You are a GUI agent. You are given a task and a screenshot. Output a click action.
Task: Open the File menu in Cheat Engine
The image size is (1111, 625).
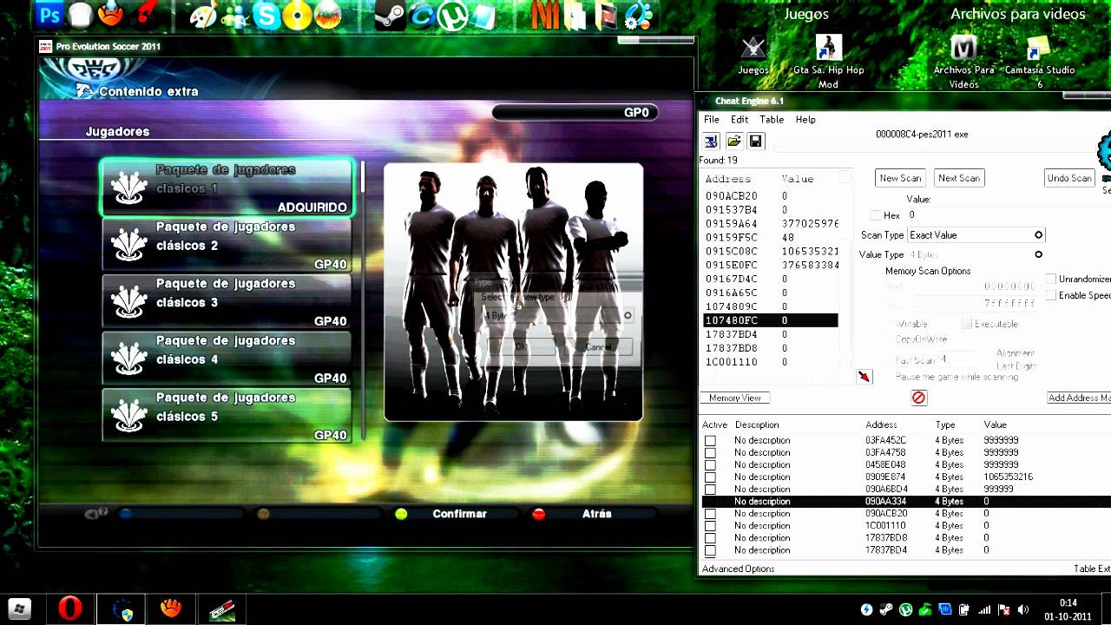712,120
